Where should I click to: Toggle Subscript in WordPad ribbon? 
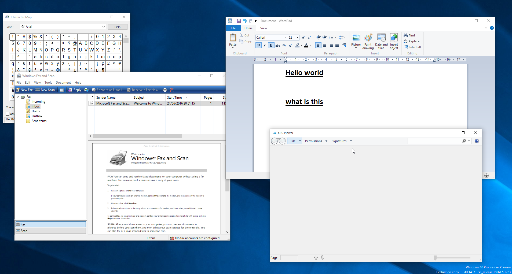[x=284, y=45]
